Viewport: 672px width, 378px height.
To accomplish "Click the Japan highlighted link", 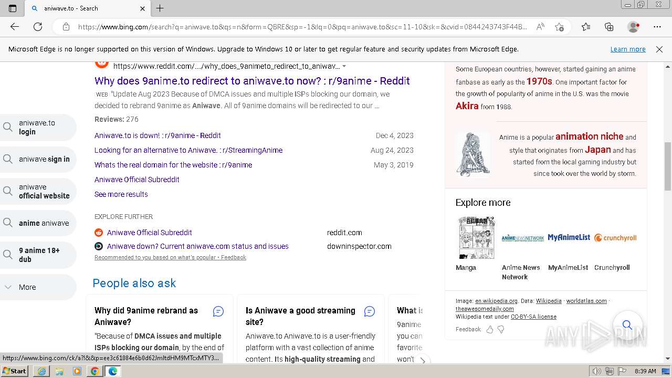I will point(598,150).
